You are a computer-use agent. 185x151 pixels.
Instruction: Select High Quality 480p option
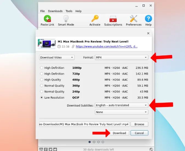coord(41,79)
